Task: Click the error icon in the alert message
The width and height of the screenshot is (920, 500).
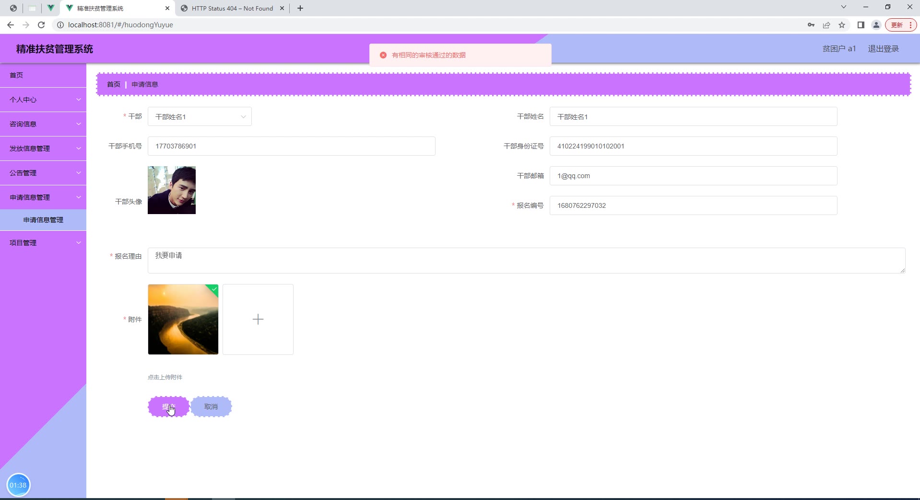Action: click(383, 55)
